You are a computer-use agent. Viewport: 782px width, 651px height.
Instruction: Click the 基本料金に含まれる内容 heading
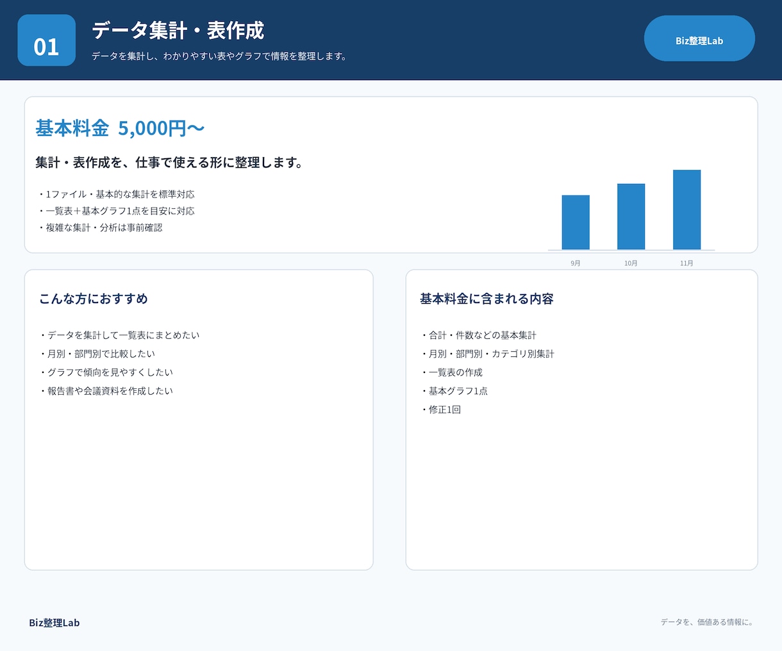(x=487, y=299)
